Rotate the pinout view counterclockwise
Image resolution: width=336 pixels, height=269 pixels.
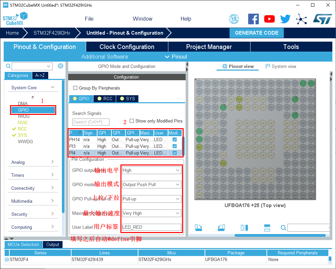[x=222, y=227]
